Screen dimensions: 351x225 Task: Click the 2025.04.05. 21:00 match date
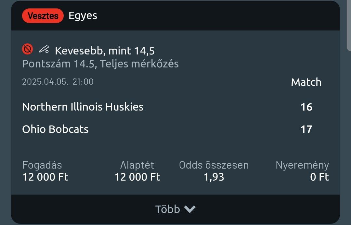tap(58, 81)
